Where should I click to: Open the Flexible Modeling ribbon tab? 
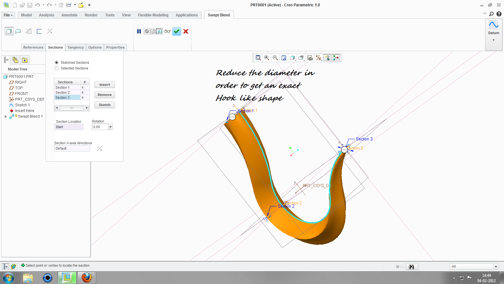click(x=153, y=15)
